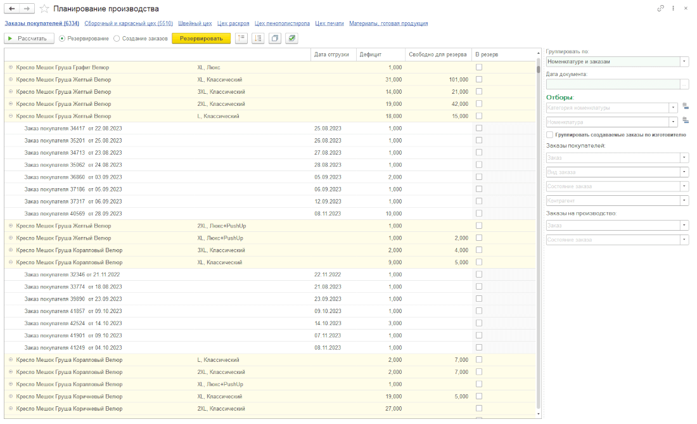The width and height of the screenshot is (697, 424).
Task: Check В резерв for order 34417
Action: [479, 128]
